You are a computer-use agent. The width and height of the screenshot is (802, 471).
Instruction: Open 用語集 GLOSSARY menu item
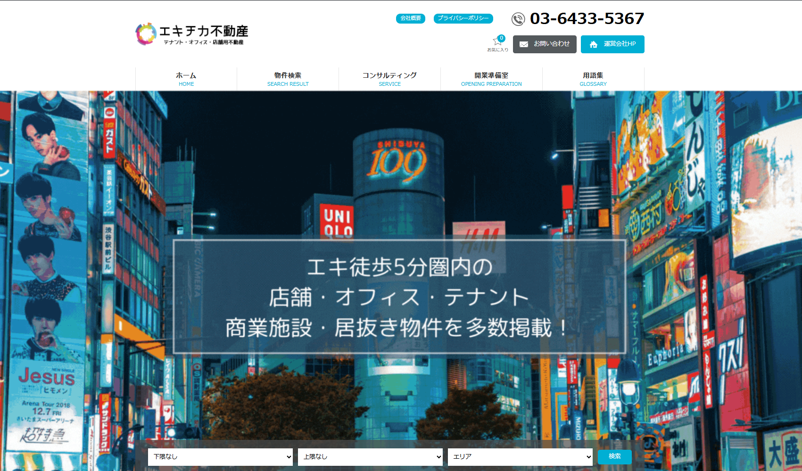593,79
